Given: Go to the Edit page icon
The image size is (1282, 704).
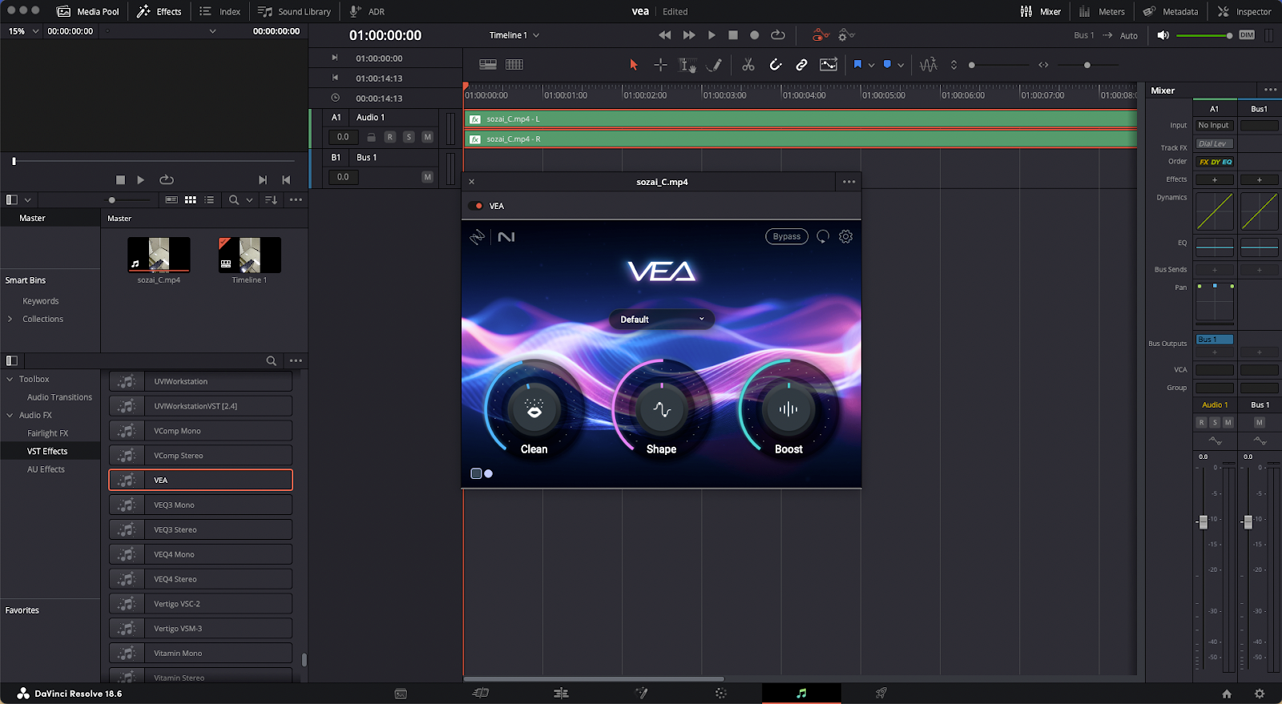Looking at the screenshot, I should pyautogui.click(x=561, y=693).
